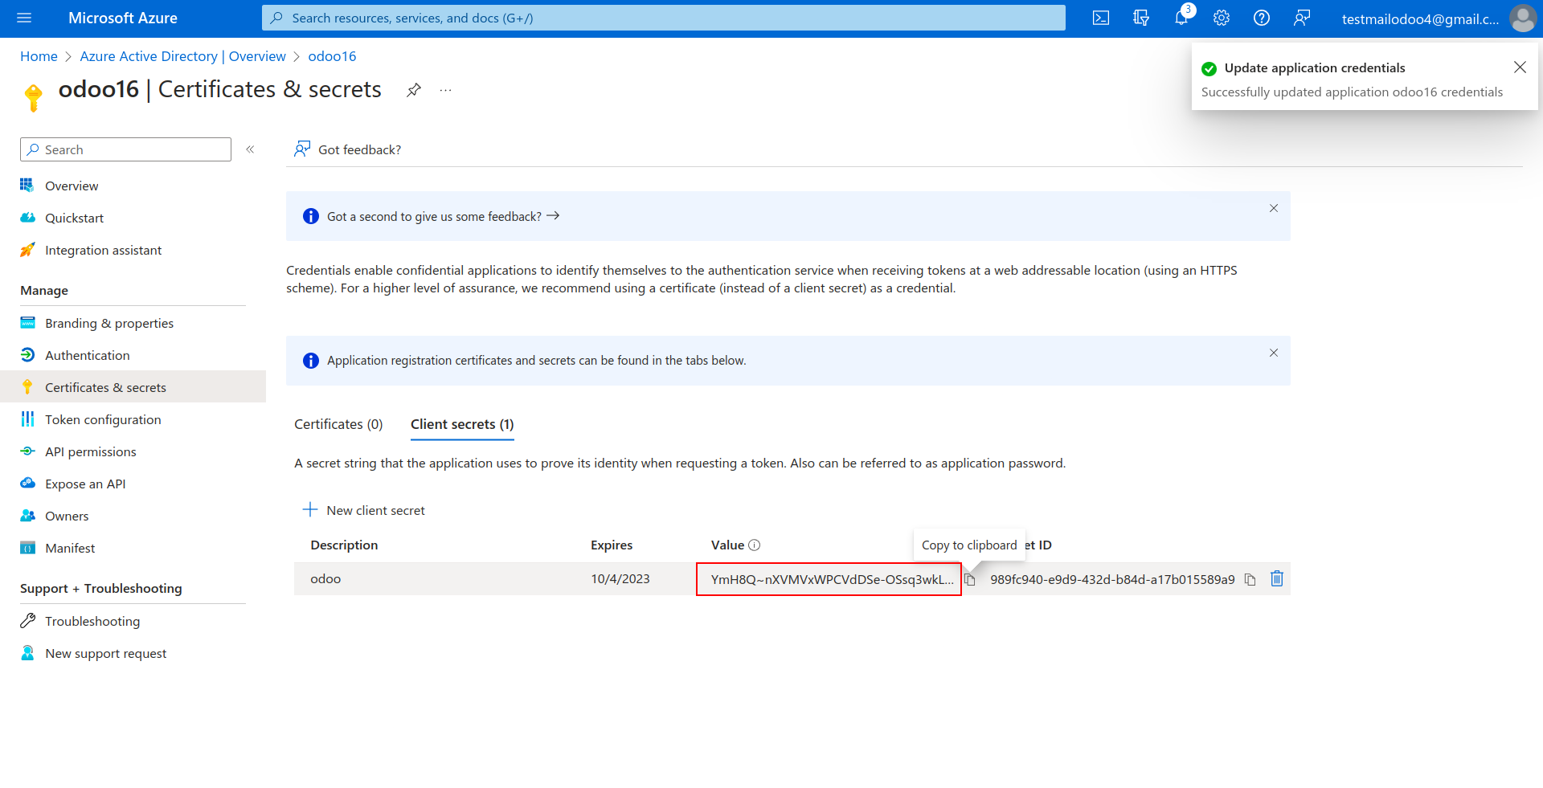Click the Owners people icon

pos(27,516)
